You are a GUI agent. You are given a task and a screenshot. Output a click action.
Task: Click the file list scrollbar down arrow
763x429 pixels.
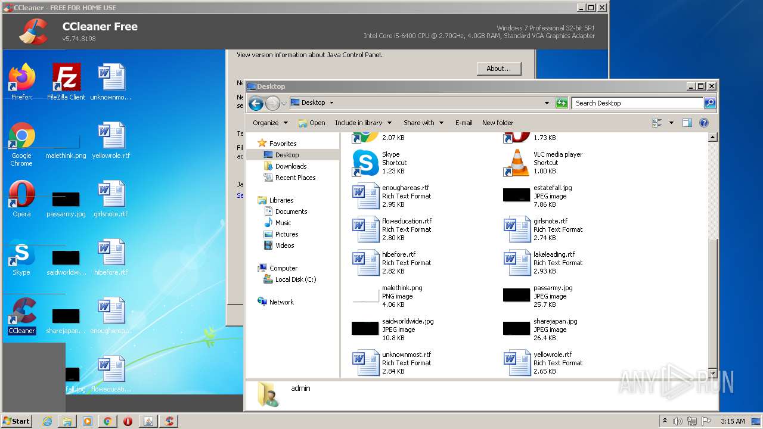pos(712,373)
